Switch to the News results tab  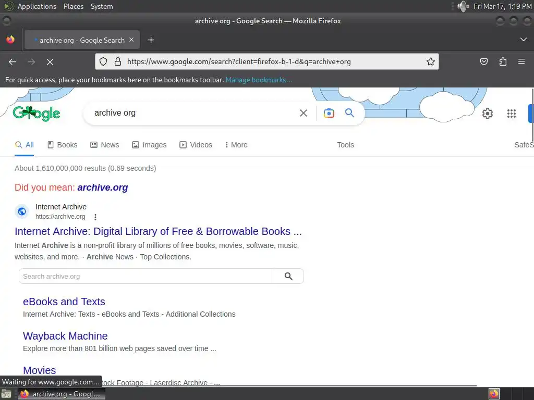click(x=104, y=145)
